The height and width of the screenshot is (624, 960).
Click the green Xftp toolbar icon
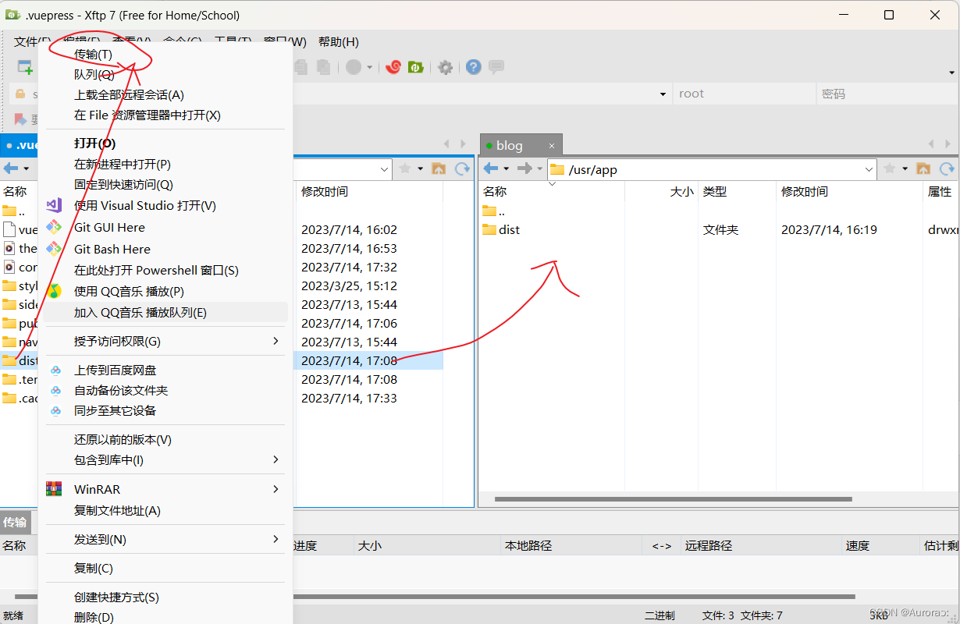point(416,68)
